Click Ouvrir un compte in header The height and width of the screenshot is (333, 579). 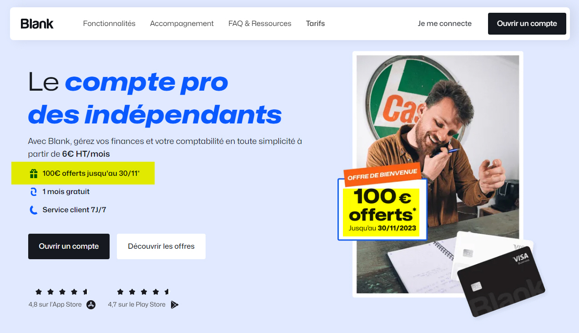coord(527,24)
